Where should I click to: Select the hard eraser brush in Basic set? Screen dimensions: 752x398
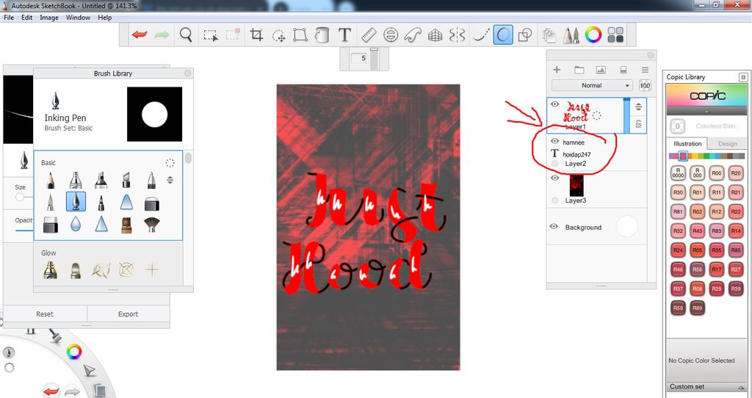51,225
